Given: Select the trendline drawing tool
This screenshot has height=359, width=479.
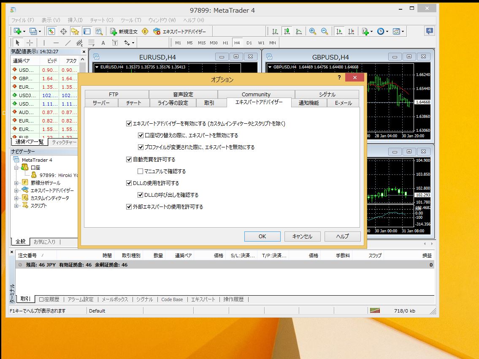Looking at the screenshot, I should coord(68,43).
